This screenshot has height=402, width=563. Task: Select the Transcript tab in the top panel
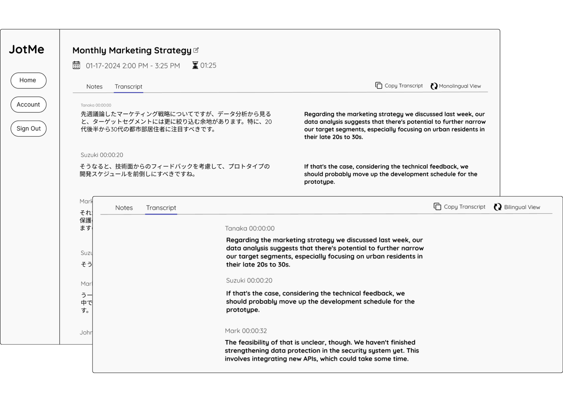point(128,87)
